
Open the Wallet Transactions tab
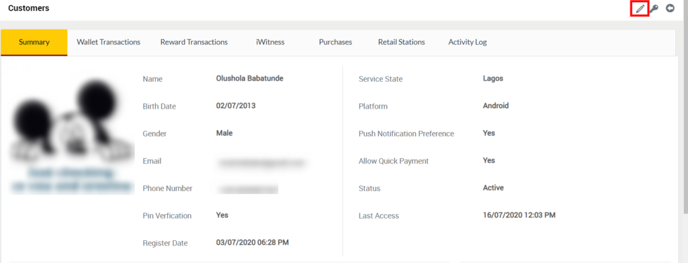click(108, 42)
